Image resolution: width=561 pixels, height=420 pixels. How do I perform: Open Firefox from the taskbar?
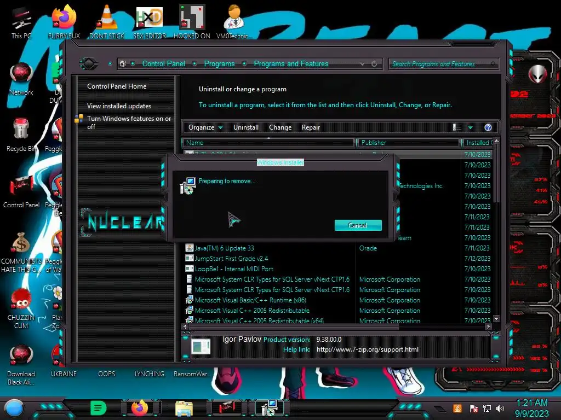point(140,408)
